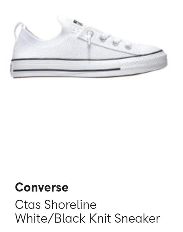Click the middle metal eyelet on the shoe
The image size is (183, 232).
[115, 43]
